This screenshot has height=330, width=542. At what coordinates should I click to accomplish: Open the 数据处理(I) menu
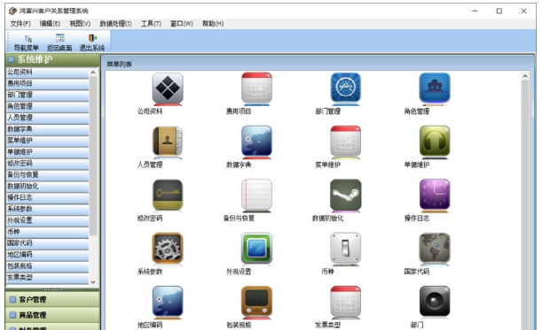tap(115, 24)
